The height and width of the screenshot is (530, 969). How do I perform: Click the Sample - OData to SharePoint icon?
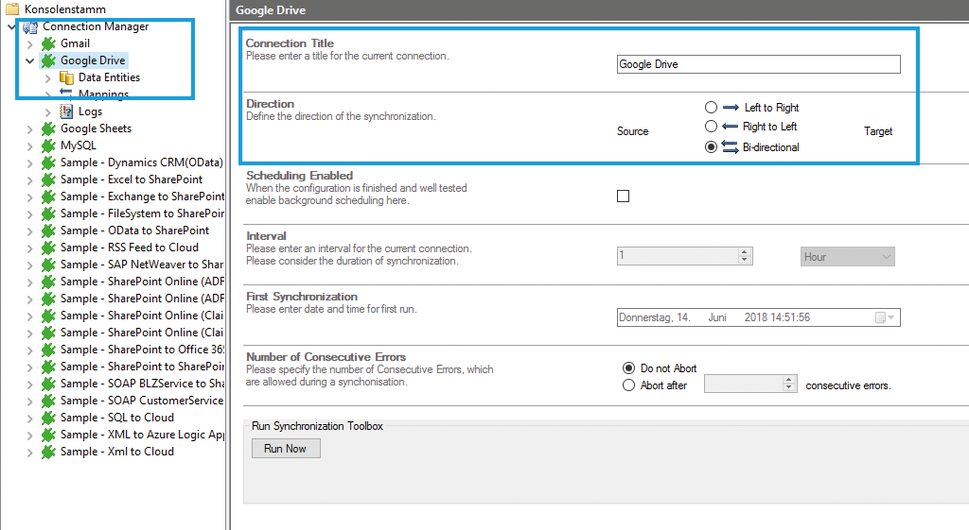48,231
